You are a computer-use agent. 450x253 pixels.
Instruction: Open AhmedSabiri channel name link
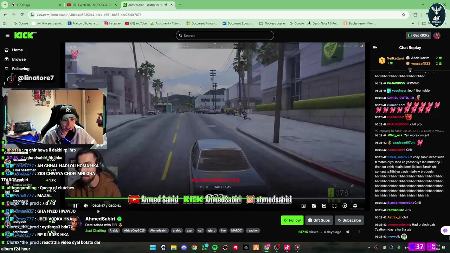coord(100,219)
